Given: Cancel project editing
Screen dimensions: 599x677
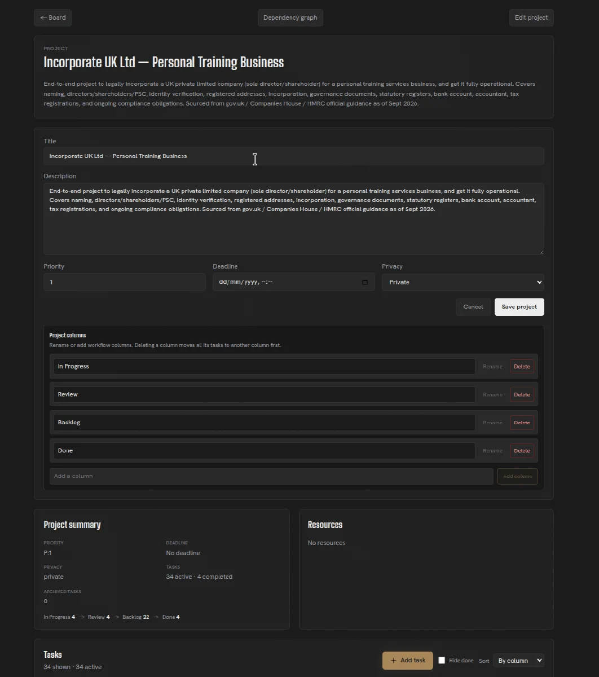Looking at the screenshot, I should (x=473, y=307).
